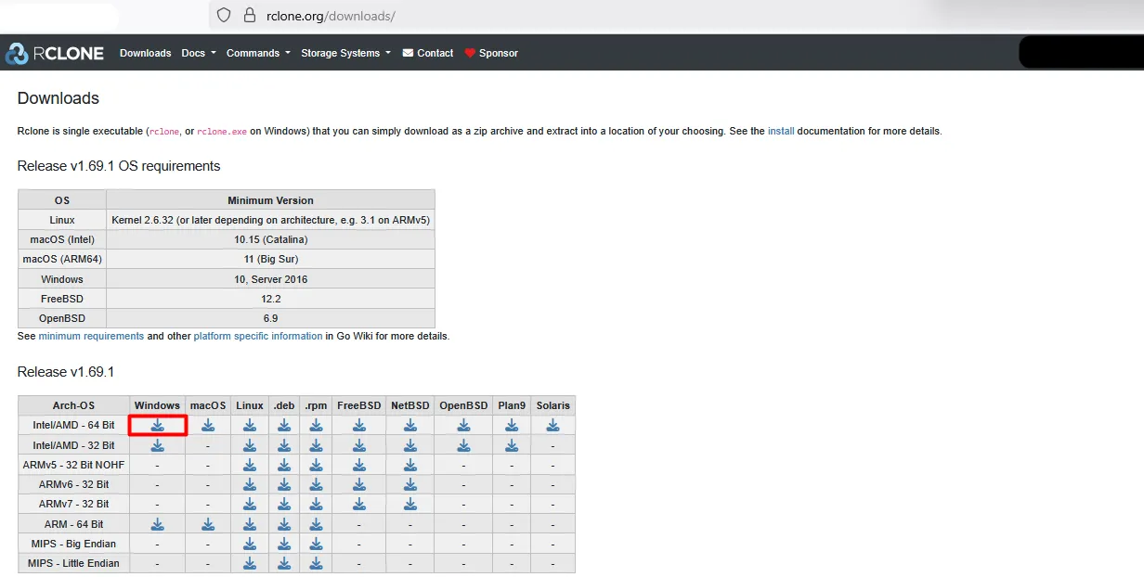Click the Minimum Version table header

270,200
